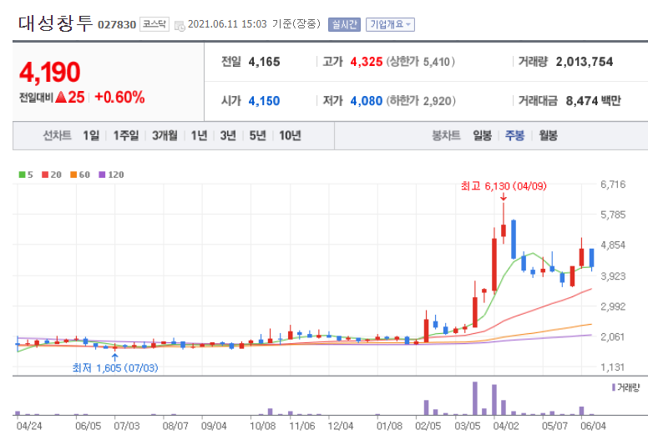Click the 최저 1,605 (07/03) low marker
This screenshot has width=648, height=445.
click(x=115, y=367)
